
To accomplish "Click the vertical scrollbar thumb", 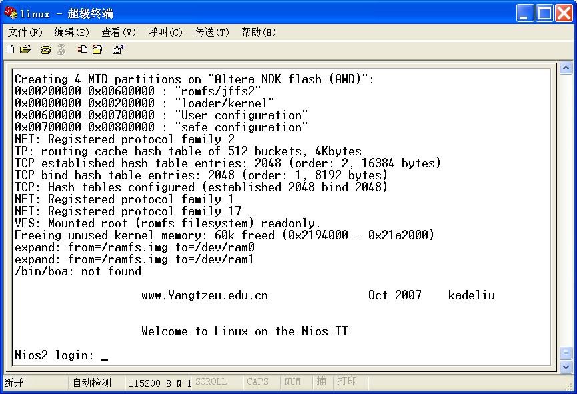I will click(566, 353).
